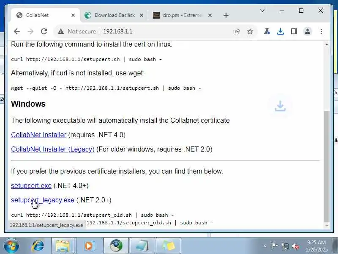
Task: Switch to Download Basilisk tab
Action: click(114, 15)
